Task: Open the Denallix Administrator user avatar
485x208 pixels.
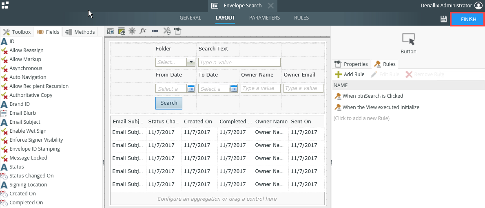Action: [478, 6]
